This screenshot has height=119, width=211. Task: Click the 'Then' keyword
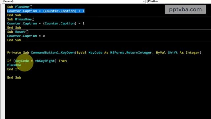pos(63,61)
